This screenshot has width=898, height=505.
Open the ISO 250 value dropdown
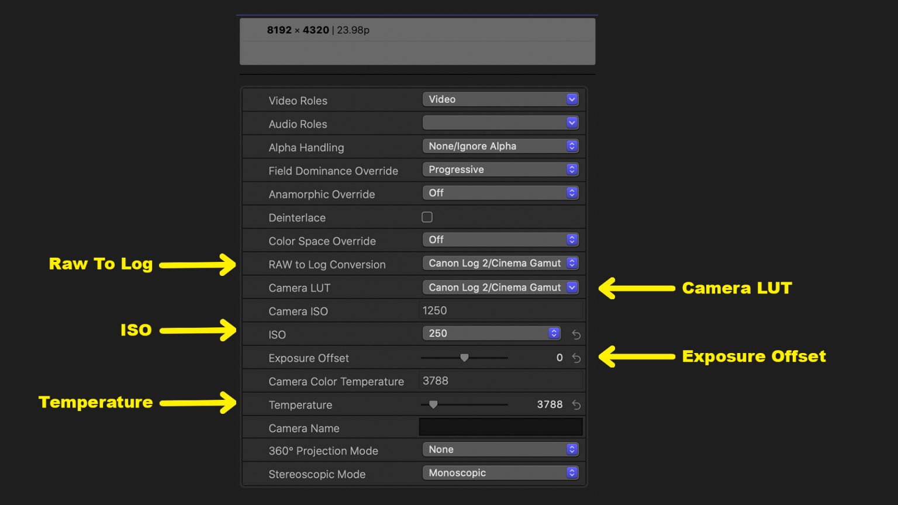pos(491,333)
